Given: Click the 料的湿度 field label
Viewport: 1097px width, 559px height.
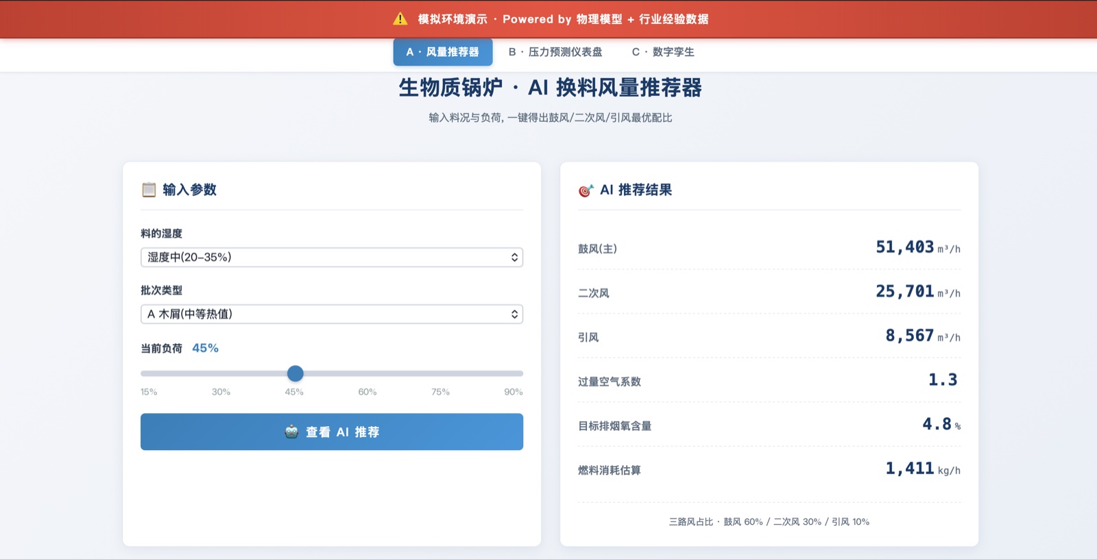Looking at the screenshot, I should point(162,234).
